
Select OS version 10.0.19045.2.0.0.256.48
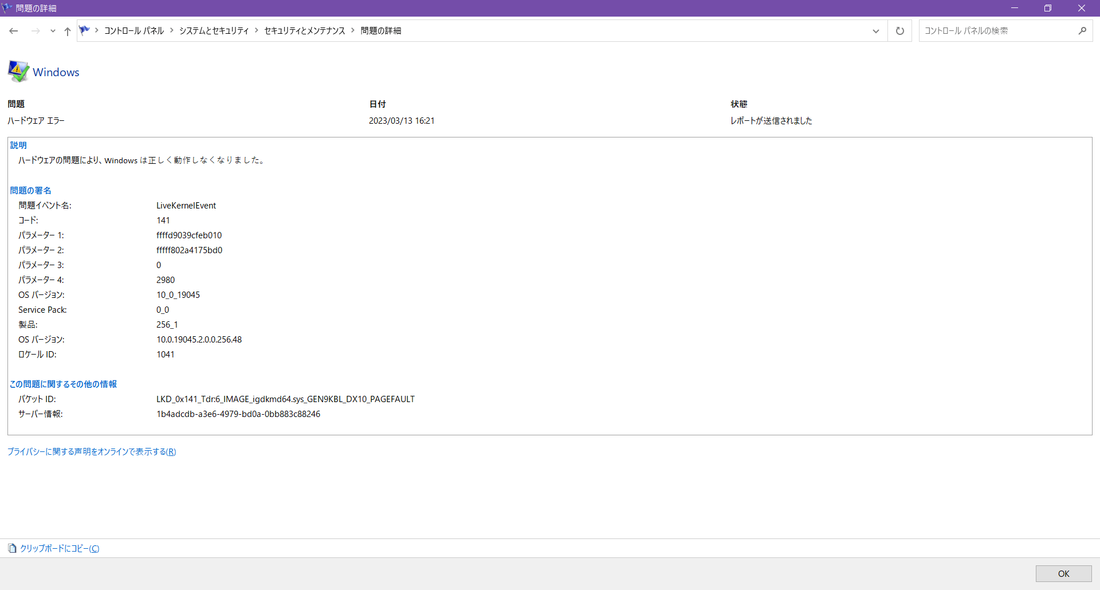pos(199,340)
